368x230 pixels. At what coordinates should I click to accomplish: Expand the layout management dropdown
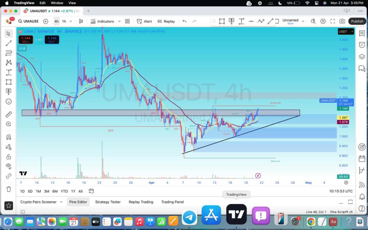tap(303, 21)
